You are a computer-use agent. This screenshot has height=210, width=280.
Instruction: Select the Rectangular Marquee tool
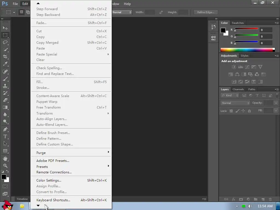pyautogui.click(x=5, y=35)
